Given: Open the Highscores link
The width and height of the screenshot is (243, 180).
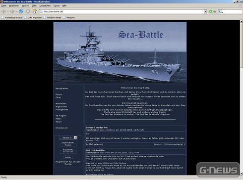Looking at the screenshot, I should pos(61,106).
